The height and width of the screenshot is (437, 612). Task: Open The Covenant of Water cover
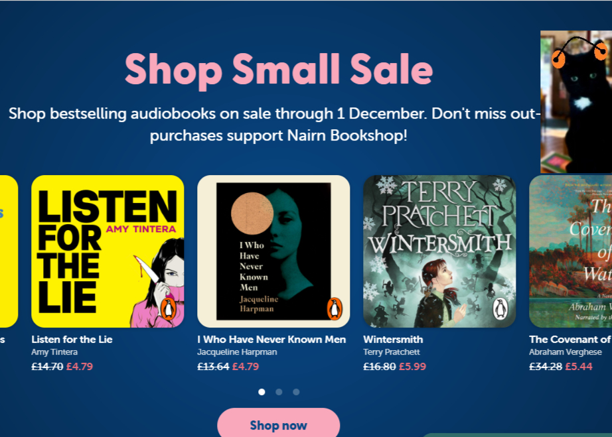[x=571, y=251]
